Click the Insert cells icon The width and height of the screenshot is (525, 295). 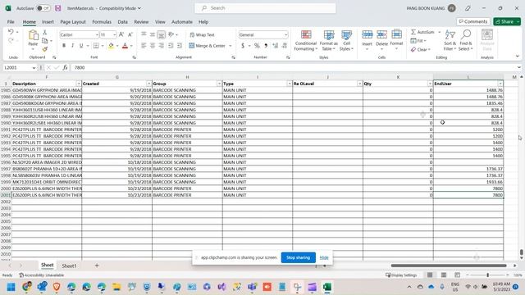point(367,34)
